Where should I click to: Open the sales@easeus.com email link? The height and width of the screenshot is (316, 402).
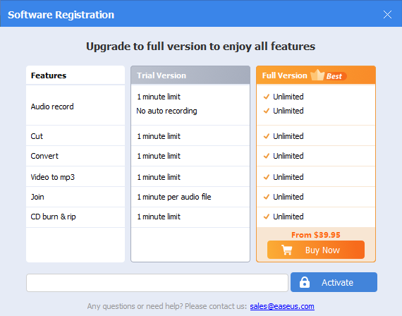point(282,306)
